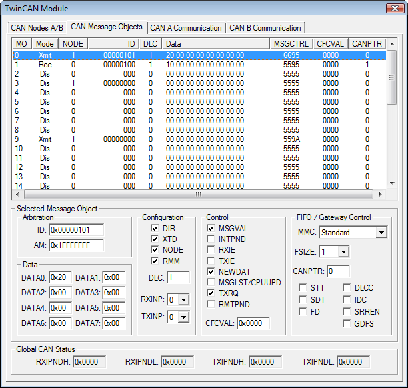Enable the SRREN checkbox
Image resolution: width=408 pixels, height=388 pixels.
pos(348,311)
